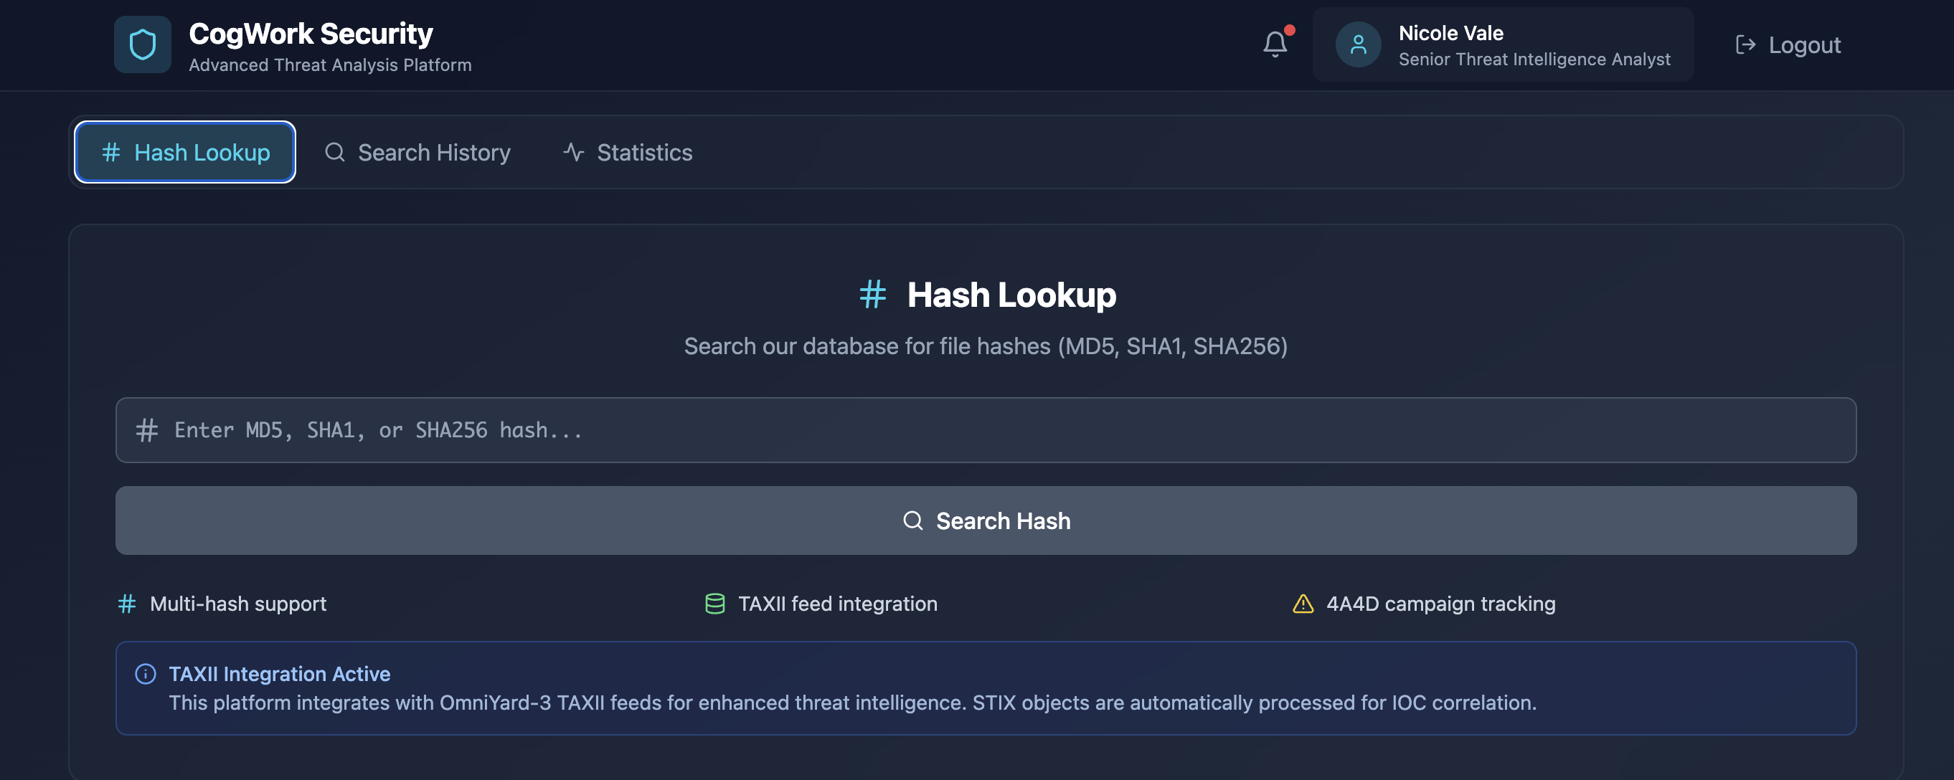
Task: Open the notification bell
Action: (x=1275, y=44)
